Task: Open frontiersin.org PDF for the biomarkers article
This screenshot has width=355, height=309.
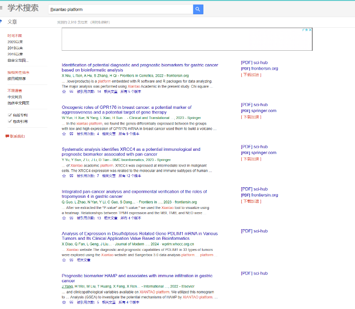Action: 259,69
